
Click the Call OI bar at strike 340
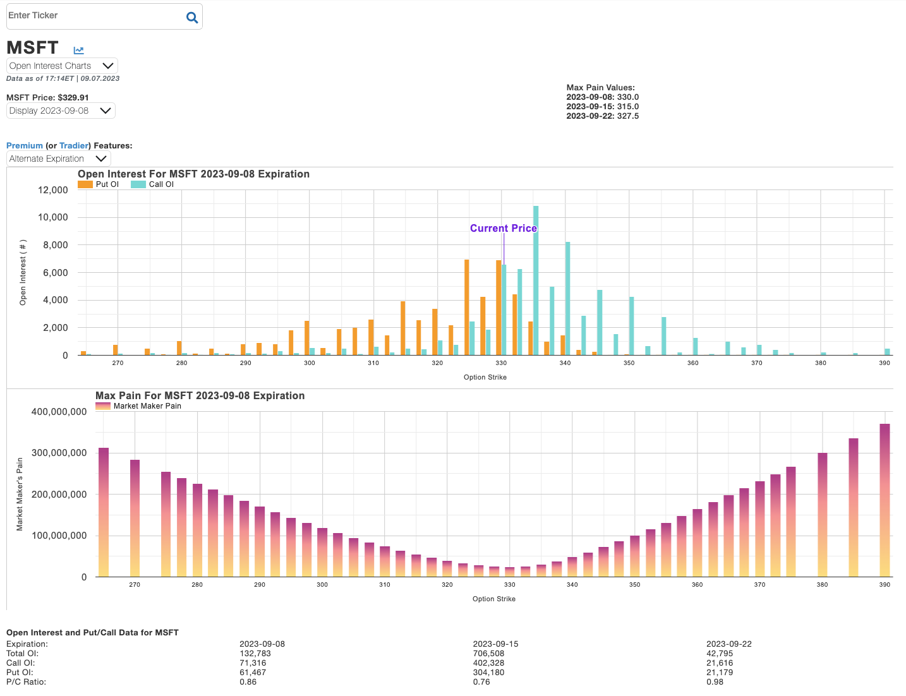568,299
